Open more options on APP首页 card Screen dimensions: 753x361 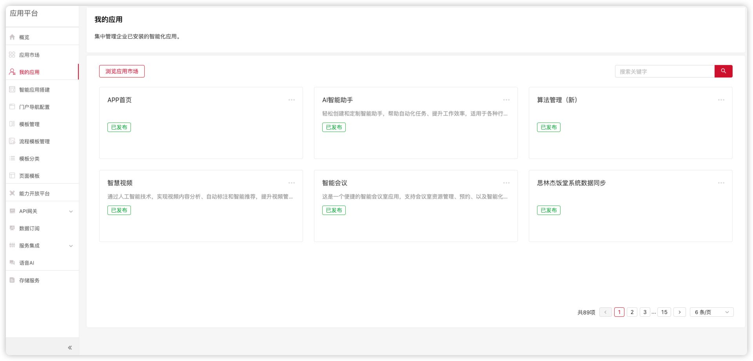pos(292,100)
